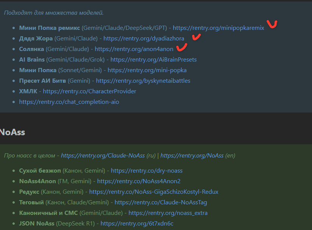Click the text 'AI Brains'
Image resolution: width=312 pixels, height=230 pixels.
(32, 59)
